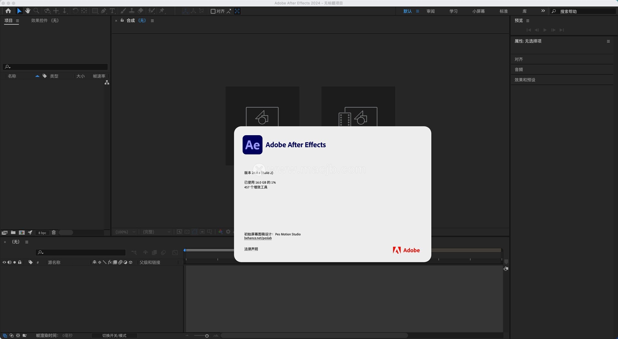Switch to the 学习 workspace
The height and width of the screenshot is (339, 618).
coord(453,11)
